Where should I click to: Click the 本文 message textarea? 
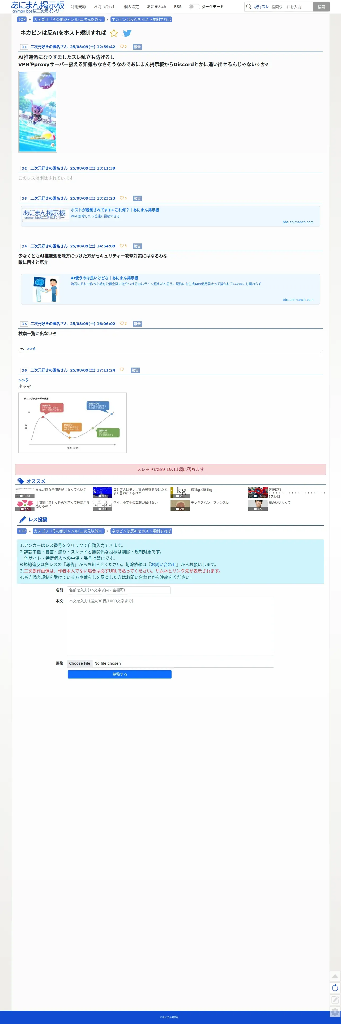170,626
